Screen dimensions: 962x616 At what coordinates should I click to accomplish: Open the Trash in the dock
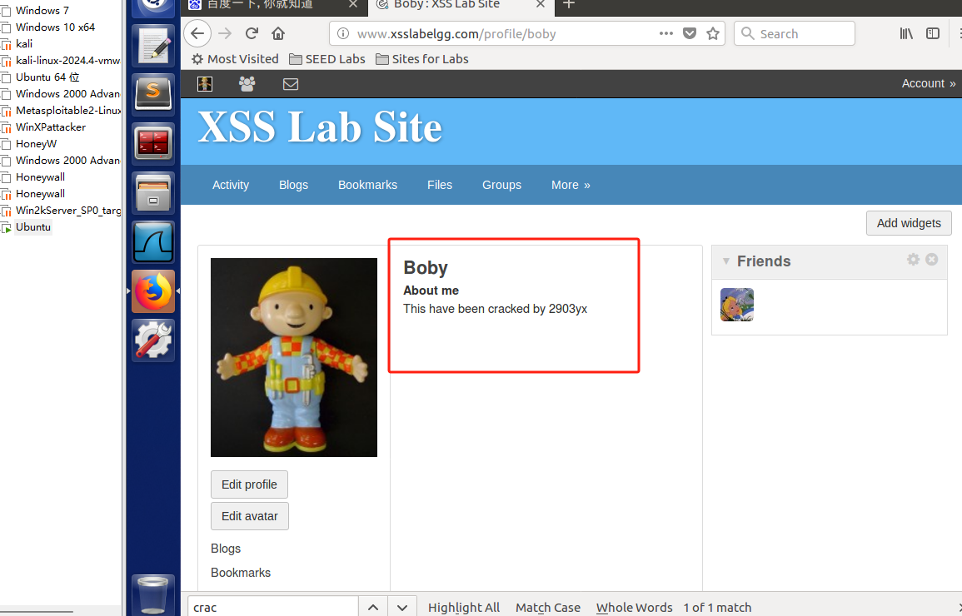click(x=153, y=594)
